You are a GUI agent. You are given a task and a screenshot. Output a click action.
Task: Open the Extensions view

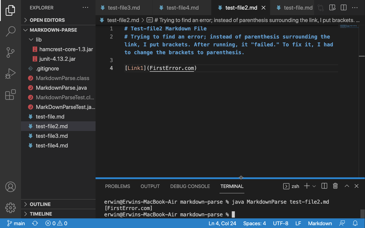pos(10,95)
